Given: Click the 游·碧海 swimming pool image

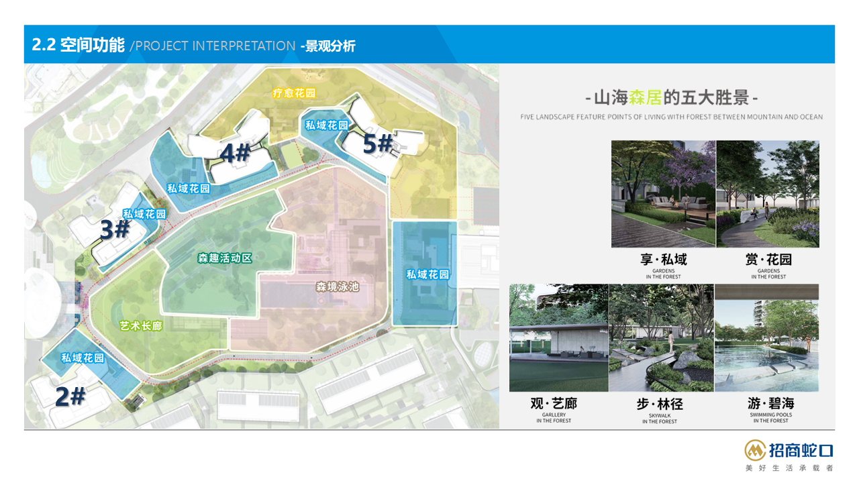Looking at the screenshot, I should pos(767,337).
